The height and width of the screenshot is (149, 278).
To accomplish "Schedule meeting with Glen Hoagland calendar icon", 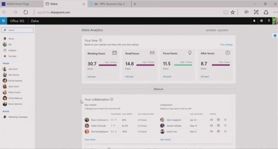I will 218,120.
